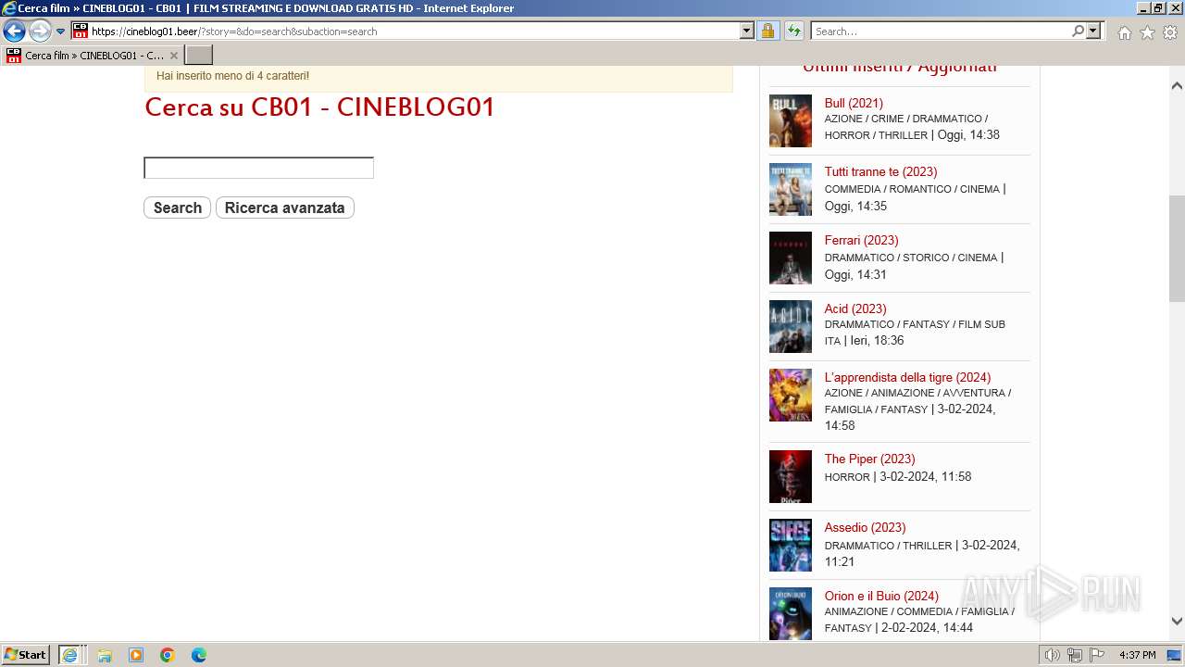Click the 4:37 PM clock
This screenshot has height=667, width=1185.
[1137, 655]
